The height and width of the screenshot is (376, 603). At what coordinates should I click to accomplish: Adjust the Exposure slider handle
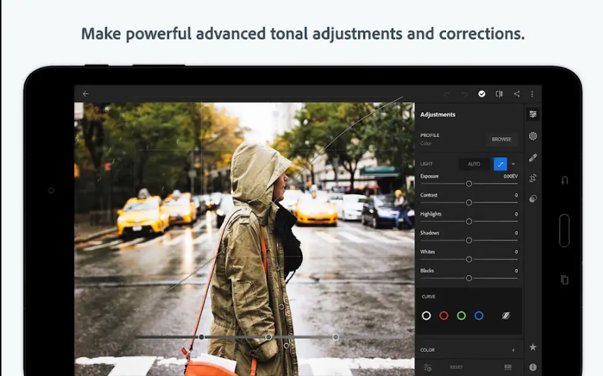pos(469,184)
